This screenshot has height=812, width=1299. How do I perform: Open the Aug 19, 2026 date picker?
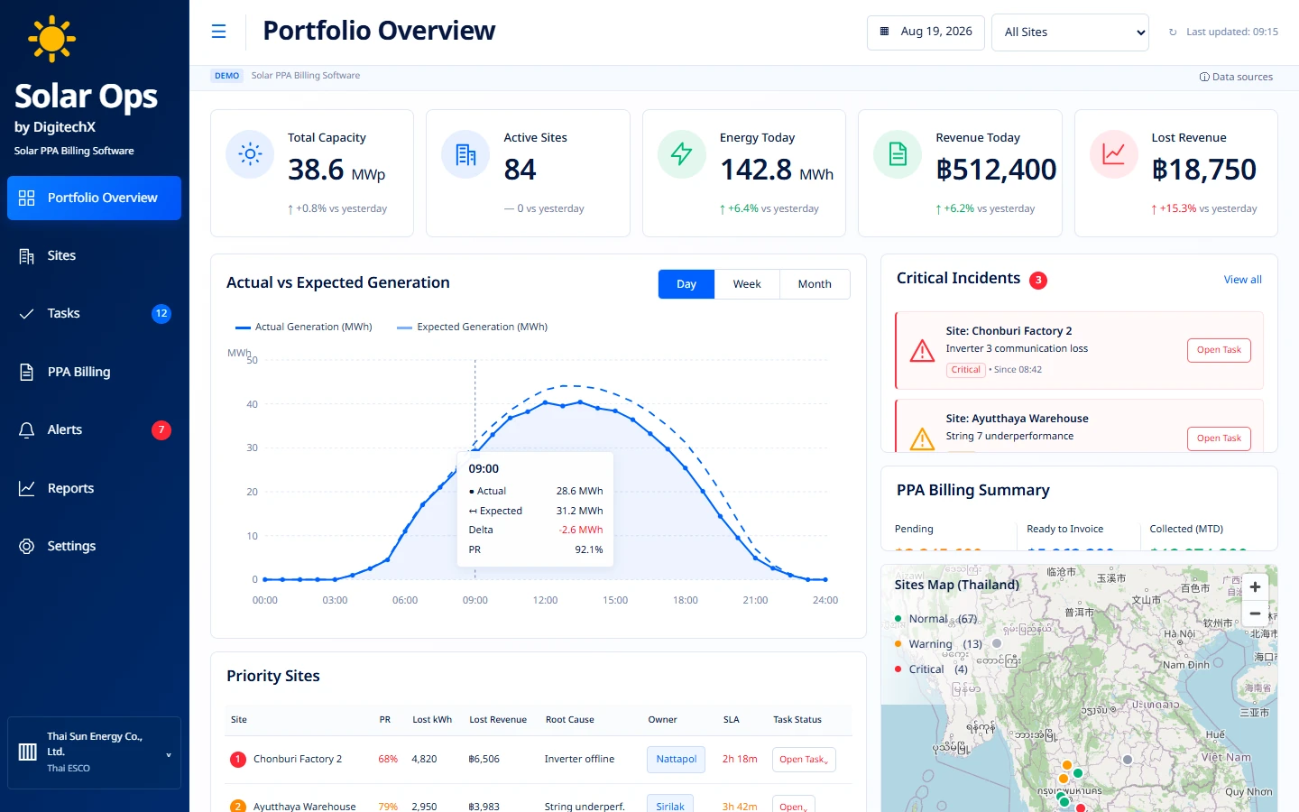[926, 32]
